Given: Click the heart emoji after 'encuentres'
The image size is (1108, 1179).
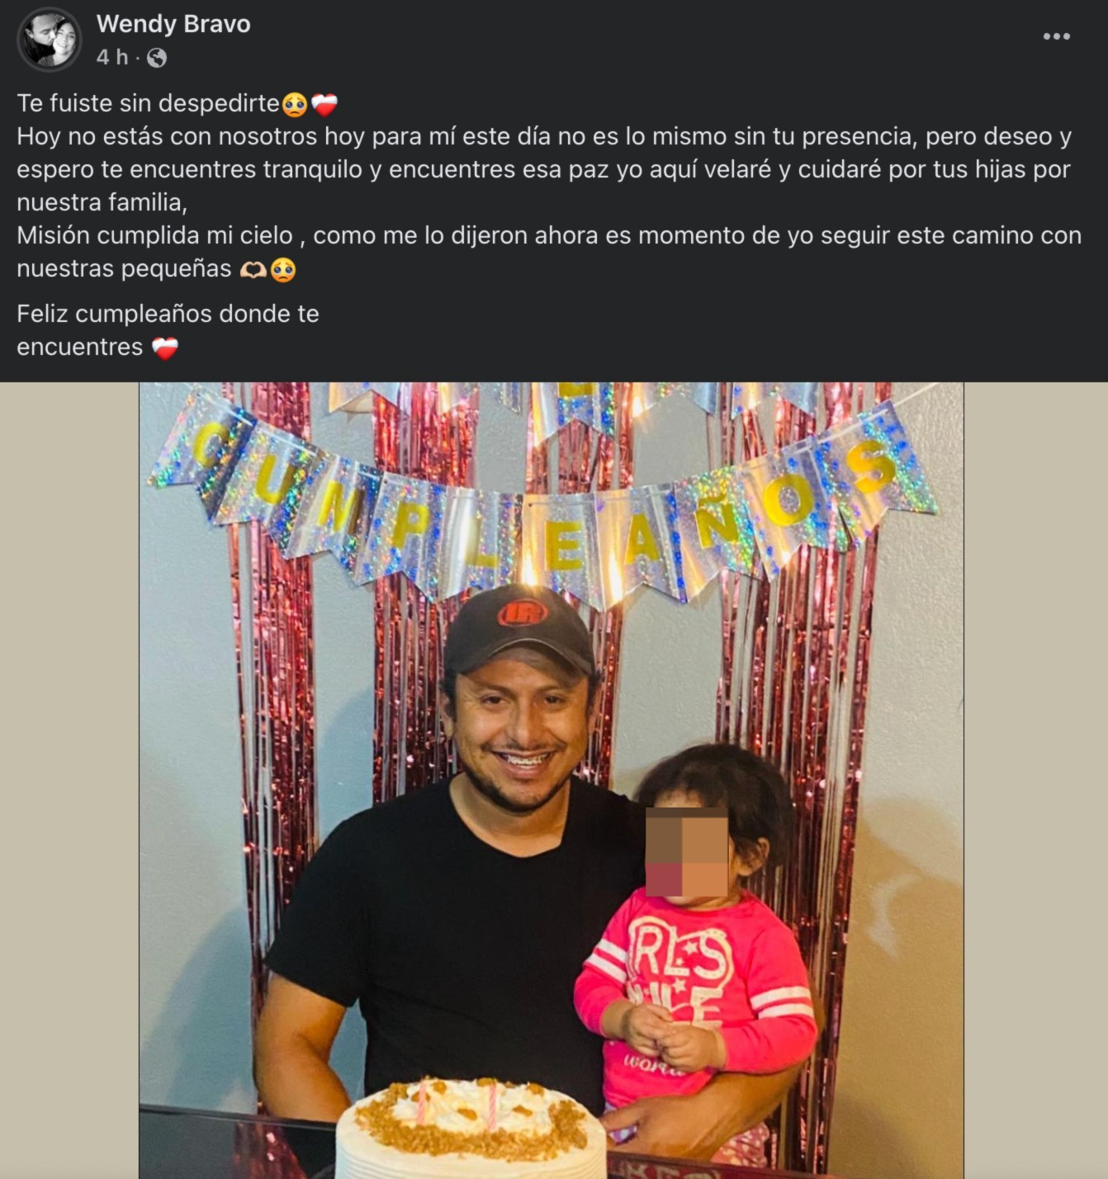Looking at the screenshot, I should pos(165,348).
